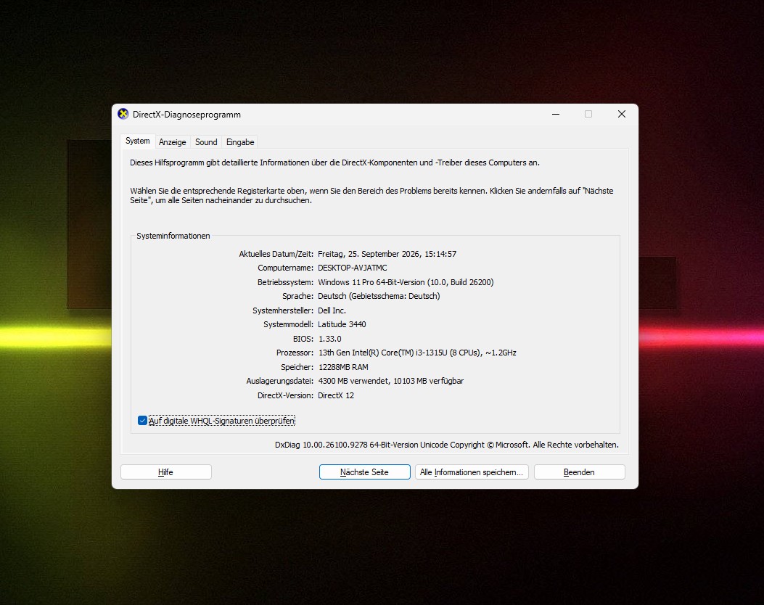Click the greyed-out maximize window icon

pos(588,114)
